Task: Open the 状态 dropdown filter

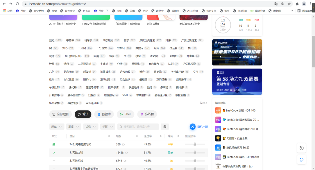Action: pos(91,127)
